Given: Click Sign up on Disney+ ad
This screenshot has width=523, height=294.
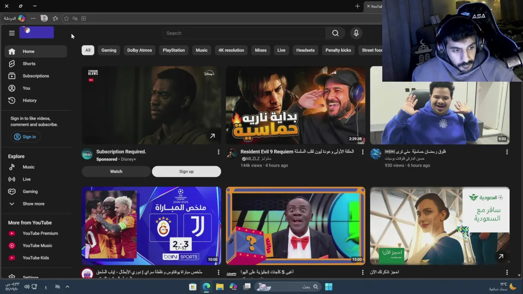Looking at the screenshot, I should [x=186, y=171].
